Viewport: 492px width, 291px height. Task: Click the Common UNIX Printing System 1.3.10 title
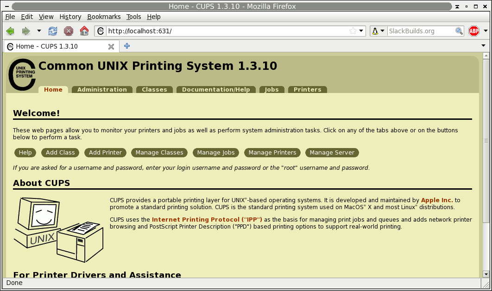pyautogui.click(x=158, y=66)
